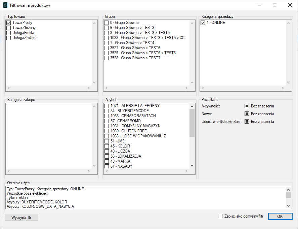This screenshot has height=229, width=298.
Task: Change Udost. w e-Sklep/e-Sale checkbox state
Action: 247,122
